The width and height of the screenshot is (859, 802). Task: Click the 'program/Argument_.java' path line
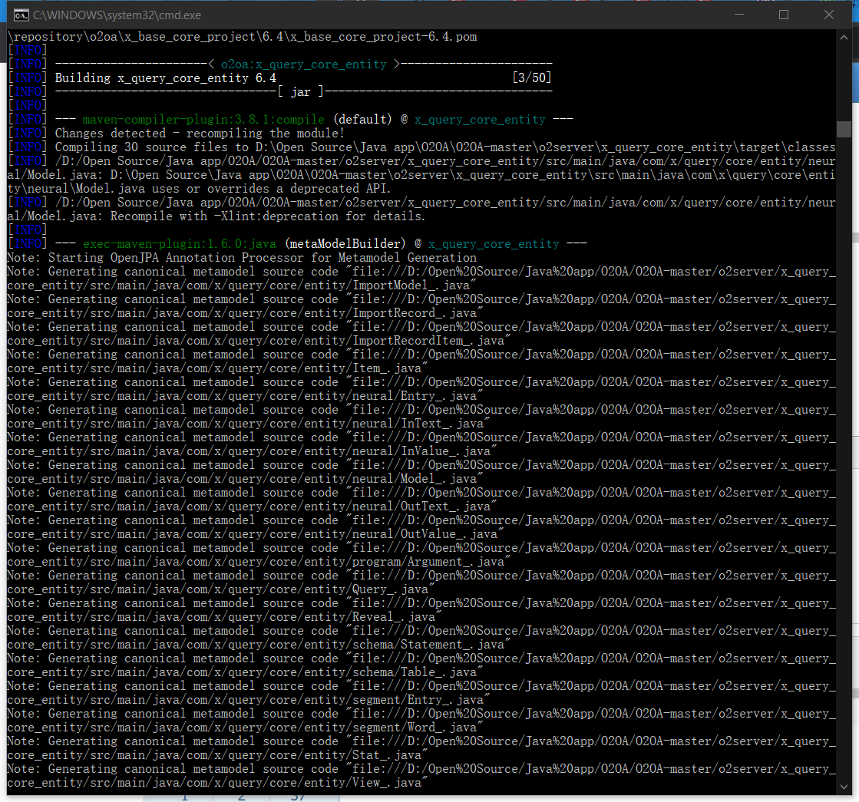[259, 562]
